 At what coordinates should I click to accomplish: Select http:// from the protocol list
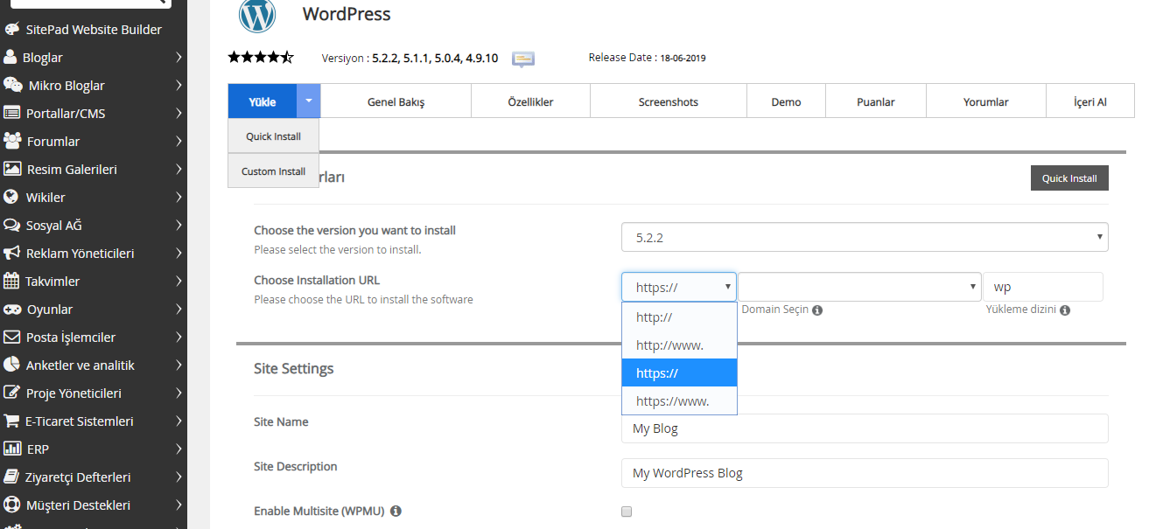click(679, 317)
